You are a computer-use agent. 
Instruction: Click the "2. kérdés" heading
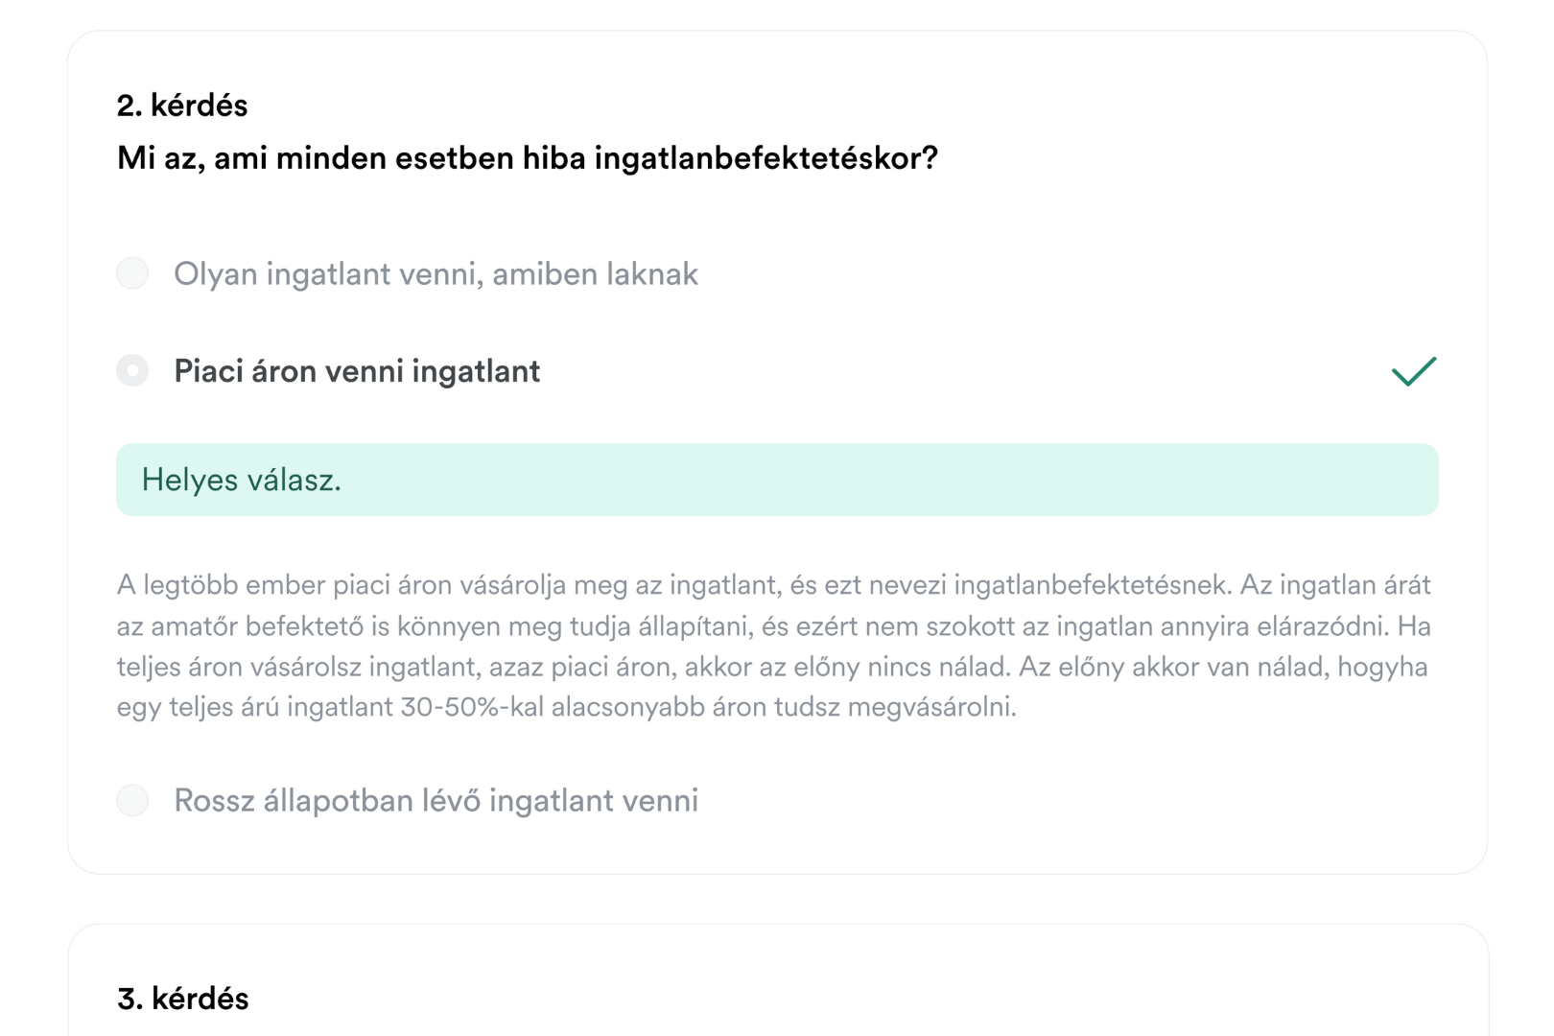[182, 106]
